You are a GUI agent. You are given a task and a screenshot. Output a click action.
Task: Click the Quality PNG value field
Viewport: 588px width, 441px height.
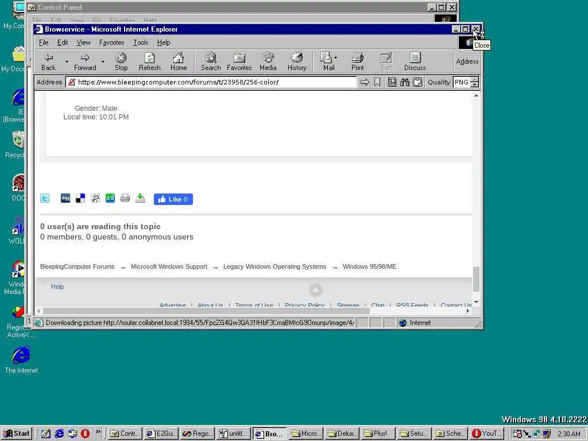462,82
